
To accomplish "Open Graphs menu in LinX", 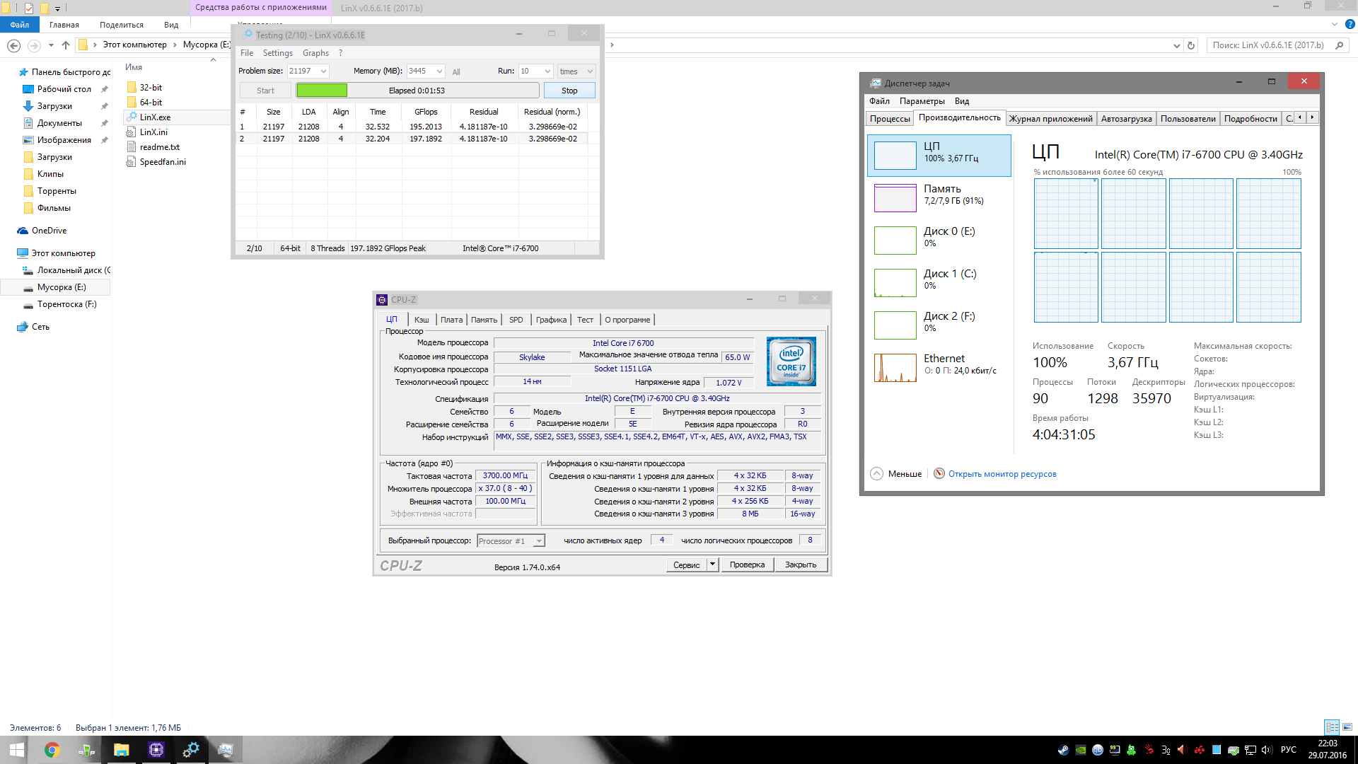I will (315, 53).
